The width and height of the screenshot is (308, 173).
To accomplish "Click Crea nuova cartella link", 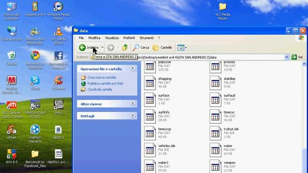I will 102,77.
